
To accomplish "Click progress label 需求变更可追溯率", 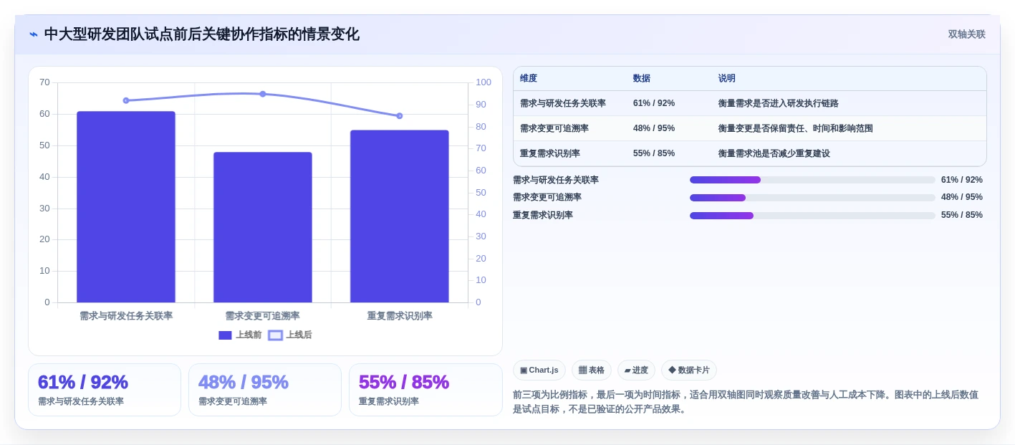I will tap(547, 197).
